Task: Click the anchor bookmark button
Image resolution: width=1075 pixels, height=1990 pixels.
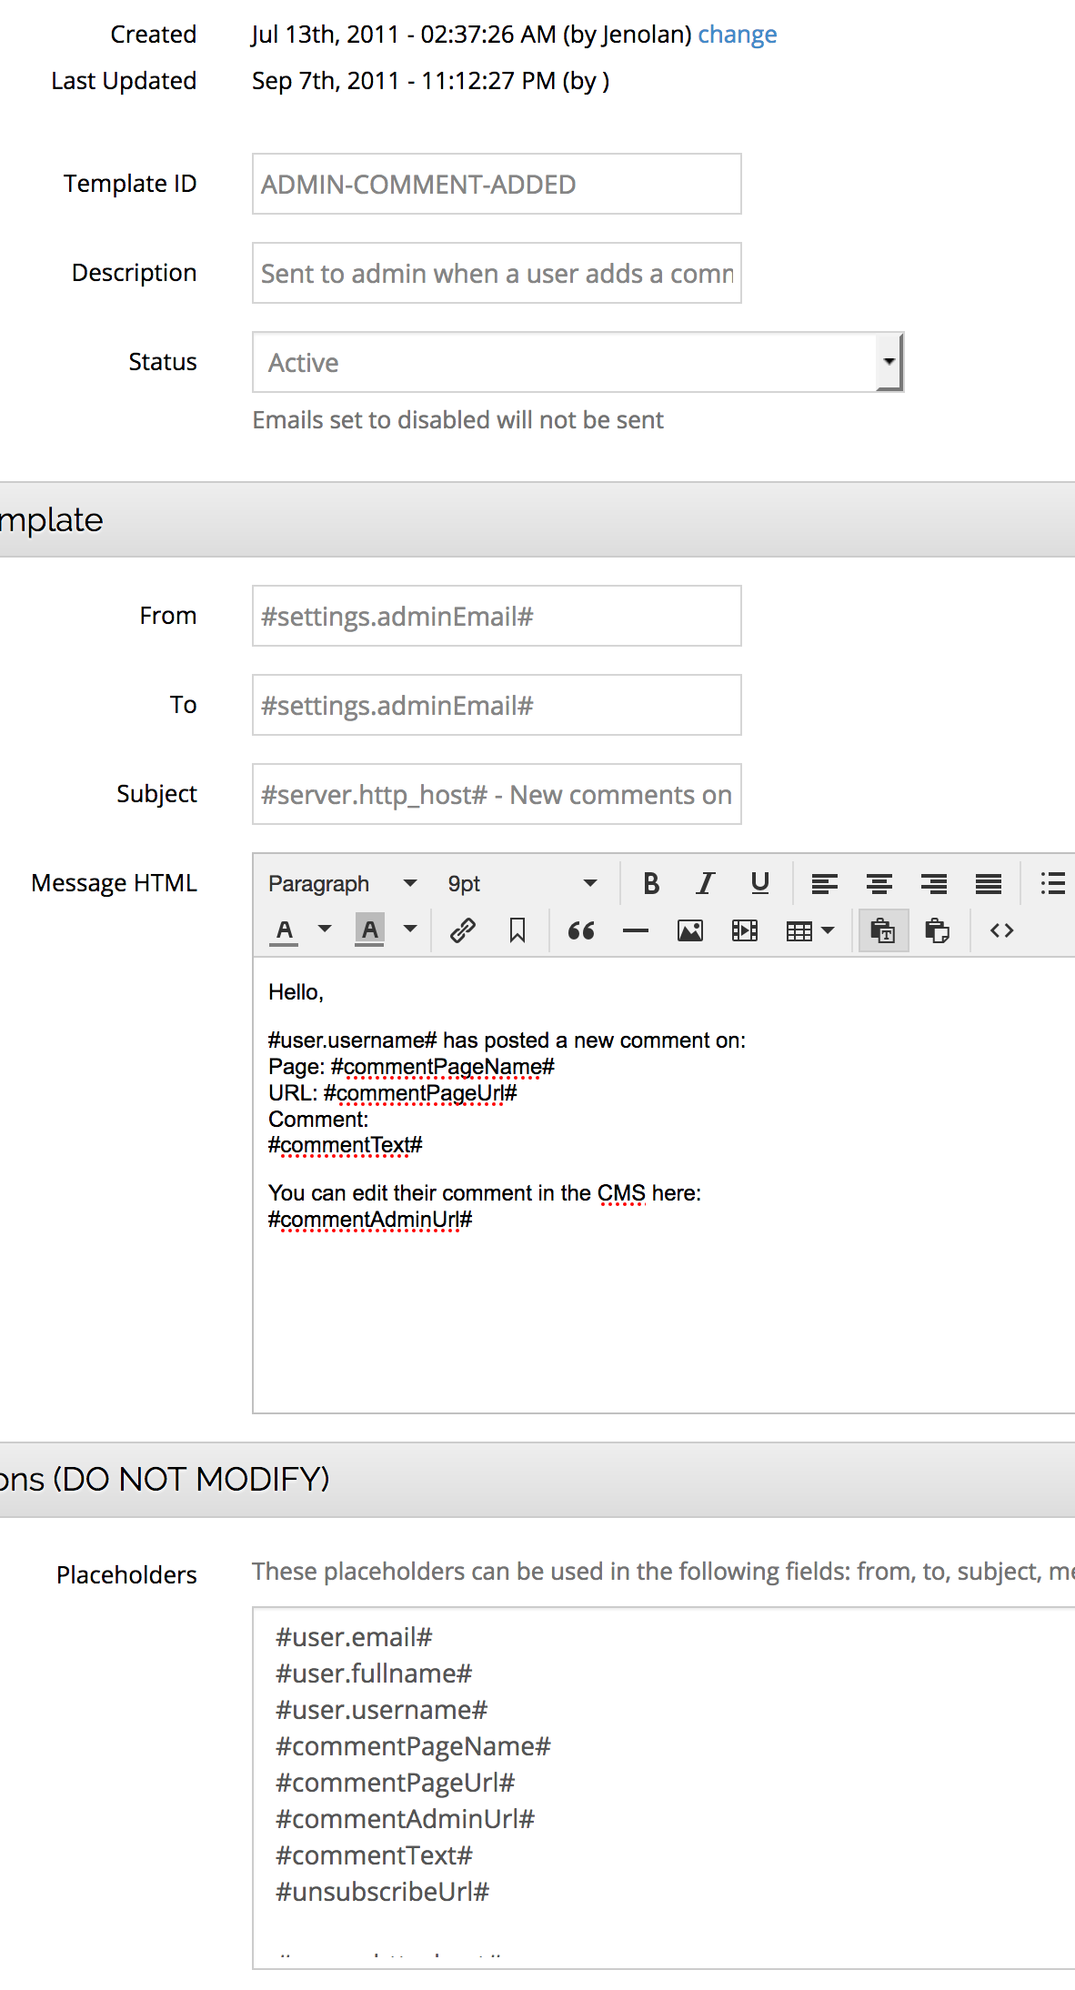Action: pos(517,930)
